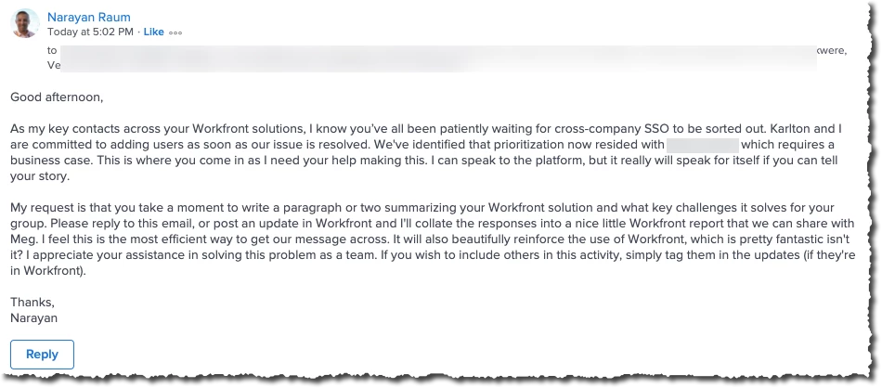Image resolution: width=882 pixels, height=388 pixels.
Task: Click the Reply button
Action: click(x=42, y=355)
